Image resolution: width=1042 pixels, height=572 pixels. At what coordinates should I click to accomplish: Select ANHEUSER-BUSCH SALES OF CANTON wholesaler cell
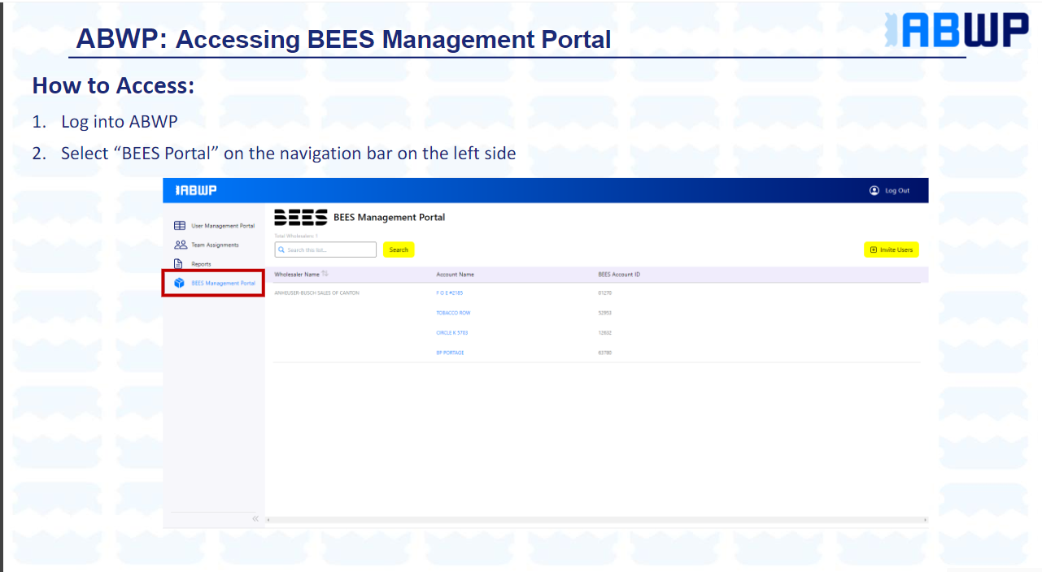click(x=316, y=292)
